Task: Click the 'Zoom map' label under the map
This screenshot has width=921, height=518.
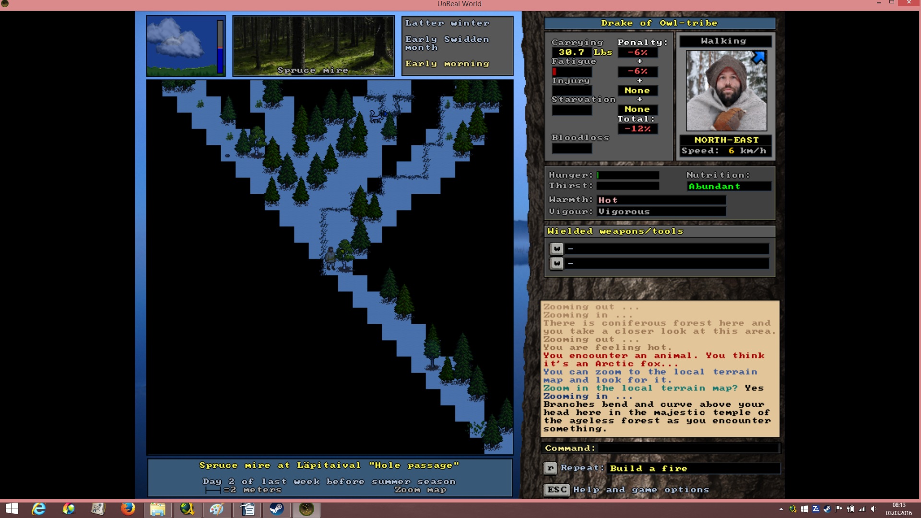Action: (x=420, y=490)
